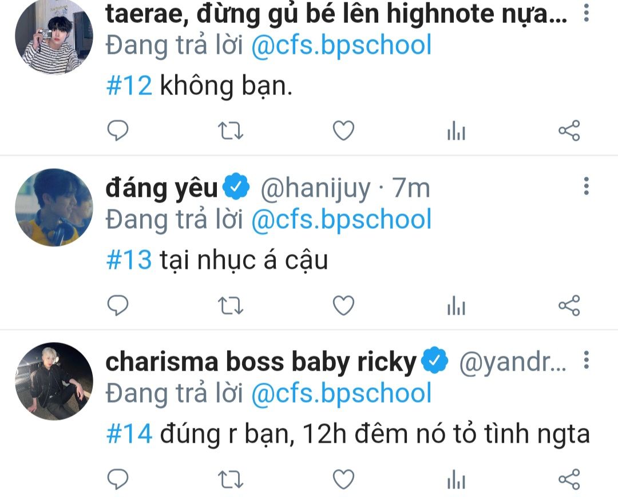Open the @hanijuy profile handle

[315, 188]
